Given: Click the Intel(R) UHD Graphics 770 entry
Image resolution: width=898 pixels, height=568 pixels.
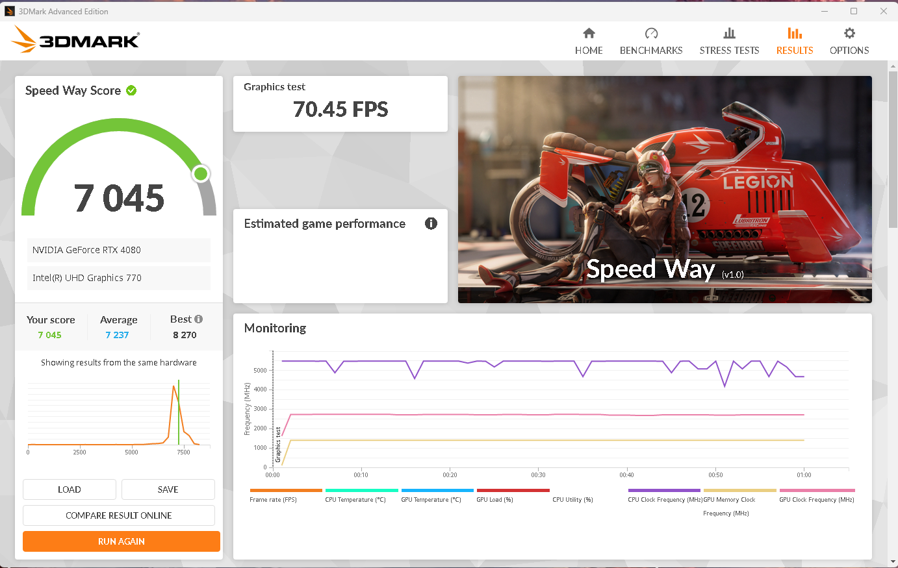Looking at the screenshot, I should pos(119,278).
